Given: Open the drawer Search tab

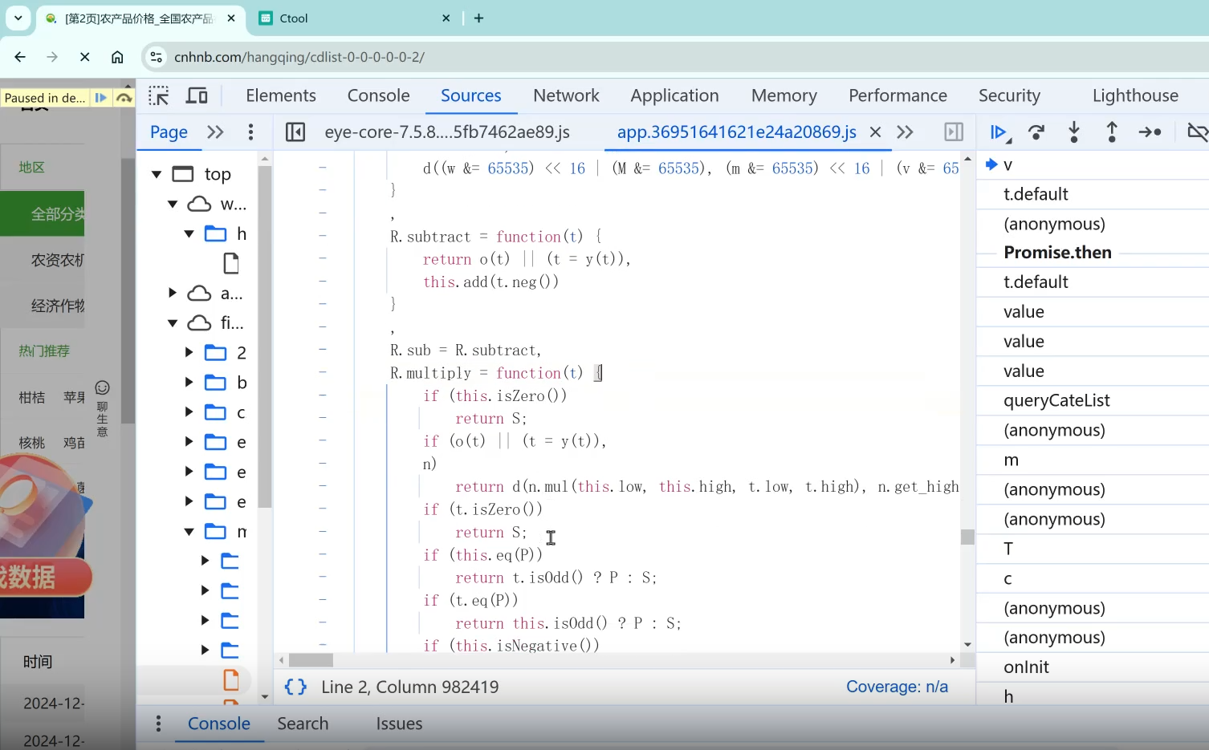Looking at the screenshot, I should (x=303, y=724).
